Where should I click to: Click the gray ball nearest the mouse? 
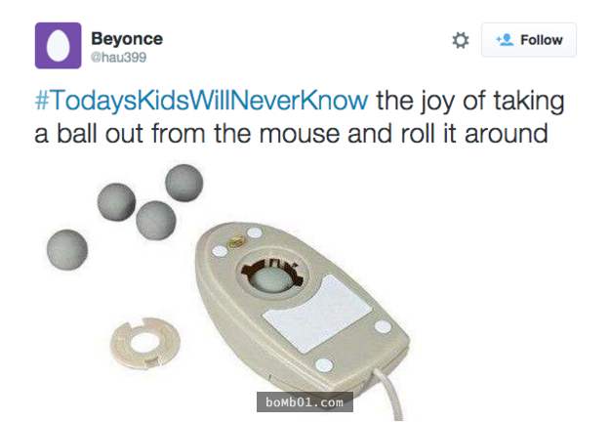(156, 221)
